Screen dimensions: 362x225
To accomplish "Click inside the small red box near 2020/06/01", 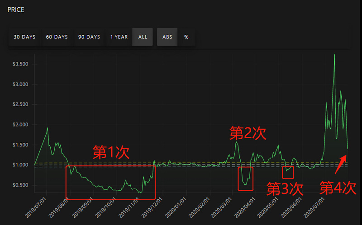I will pyautogui.click(x=288, y=173).
